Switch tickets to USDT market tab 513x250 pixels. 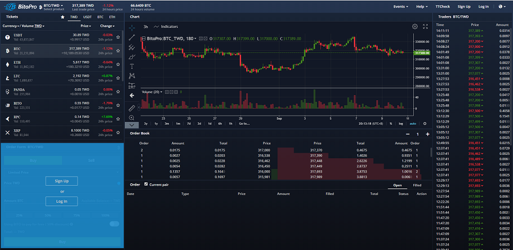coord(87,17)
